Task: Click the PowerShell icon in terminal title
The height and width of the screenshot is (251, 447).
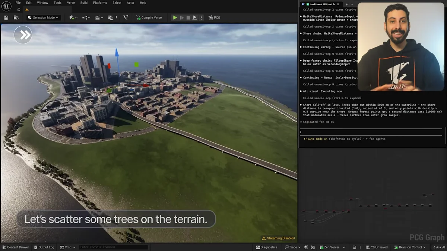Action: coord(303,4)
